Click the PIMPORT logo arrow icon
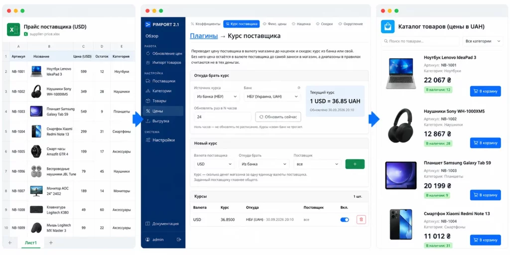The height and width of the screenshot is (255, 510). 148,24
